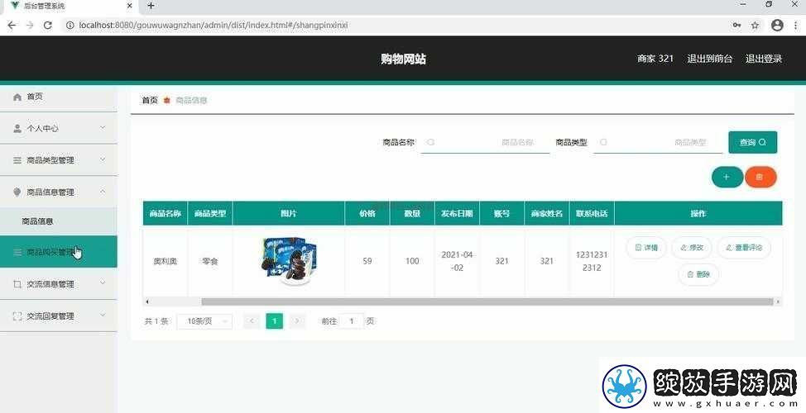Click 退出到前台 in the header

(709, 59)
